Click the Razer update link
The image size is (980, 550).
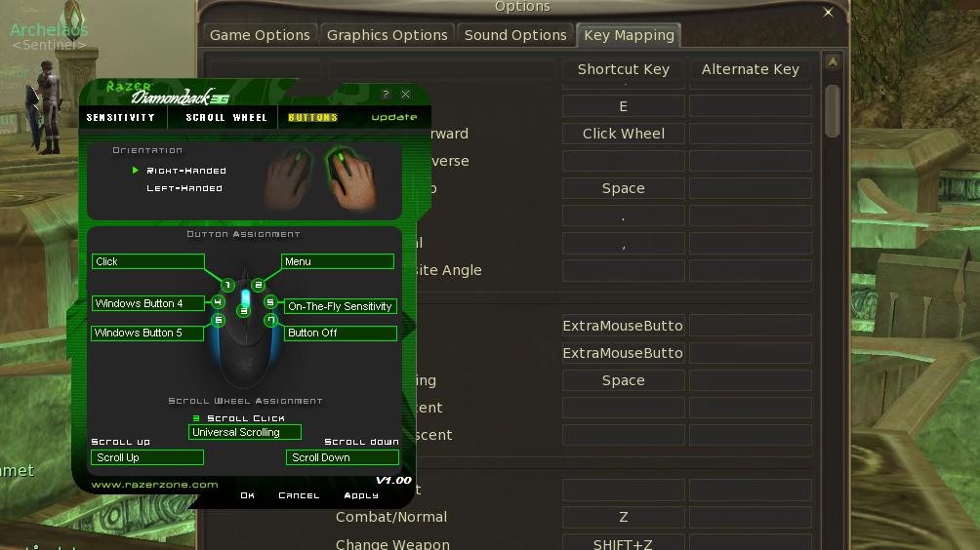[x=393, y=117]
